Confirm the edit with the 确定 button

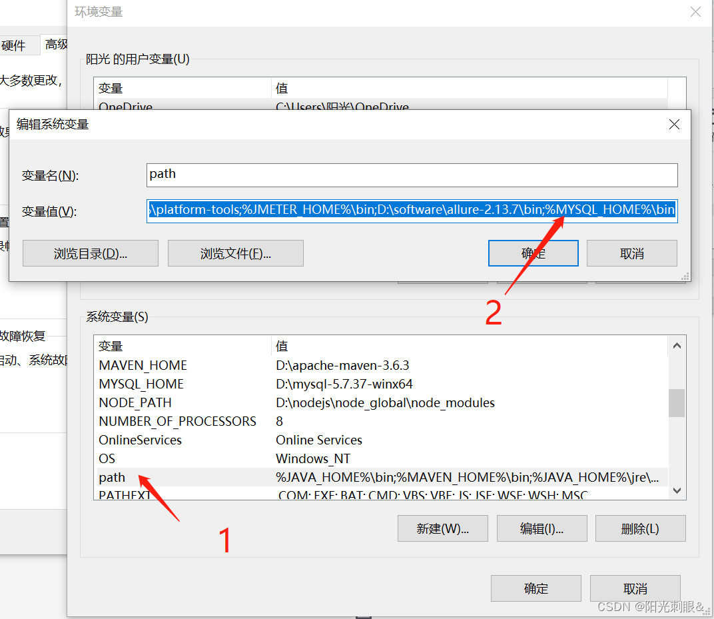pyautogui.click(x=533, y=253)
